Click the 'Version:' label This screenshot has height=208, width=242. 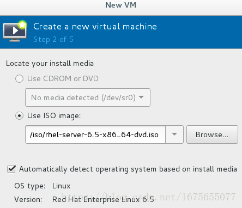(28, 200)
